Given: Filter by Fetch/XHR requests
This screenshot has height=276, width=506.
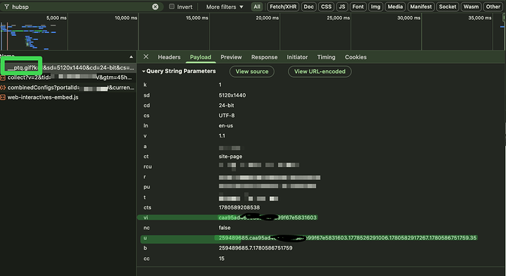Looking at the screenshot, I should tap(283, 7).
